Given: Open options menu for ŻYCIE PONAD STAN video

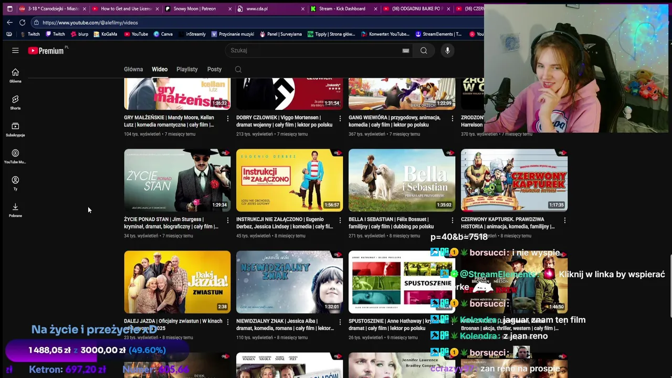Looking at the screenshot, I should pos(227,220).
